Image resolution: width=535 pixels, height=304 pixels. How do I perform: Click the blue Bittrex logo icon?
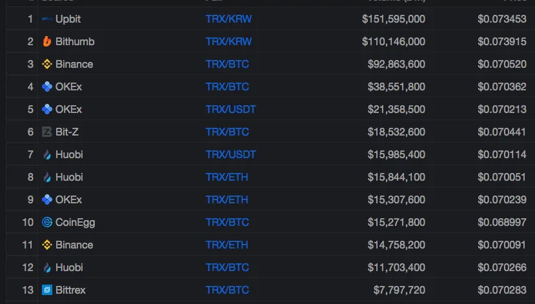(x=46, y=290)
